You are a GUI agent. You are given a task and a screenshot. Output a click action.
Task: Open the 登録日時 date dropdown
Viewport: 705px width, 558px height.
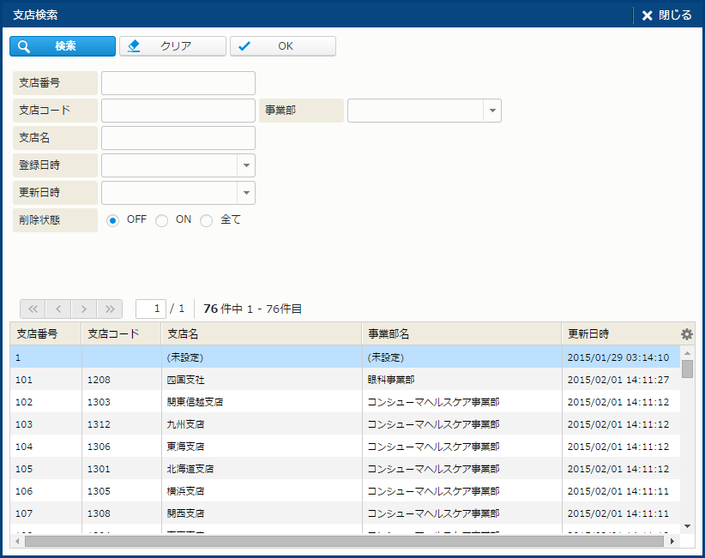245,165
